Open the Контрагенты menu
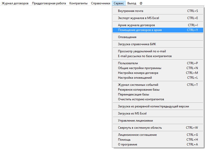 click(x=78, y=3)
